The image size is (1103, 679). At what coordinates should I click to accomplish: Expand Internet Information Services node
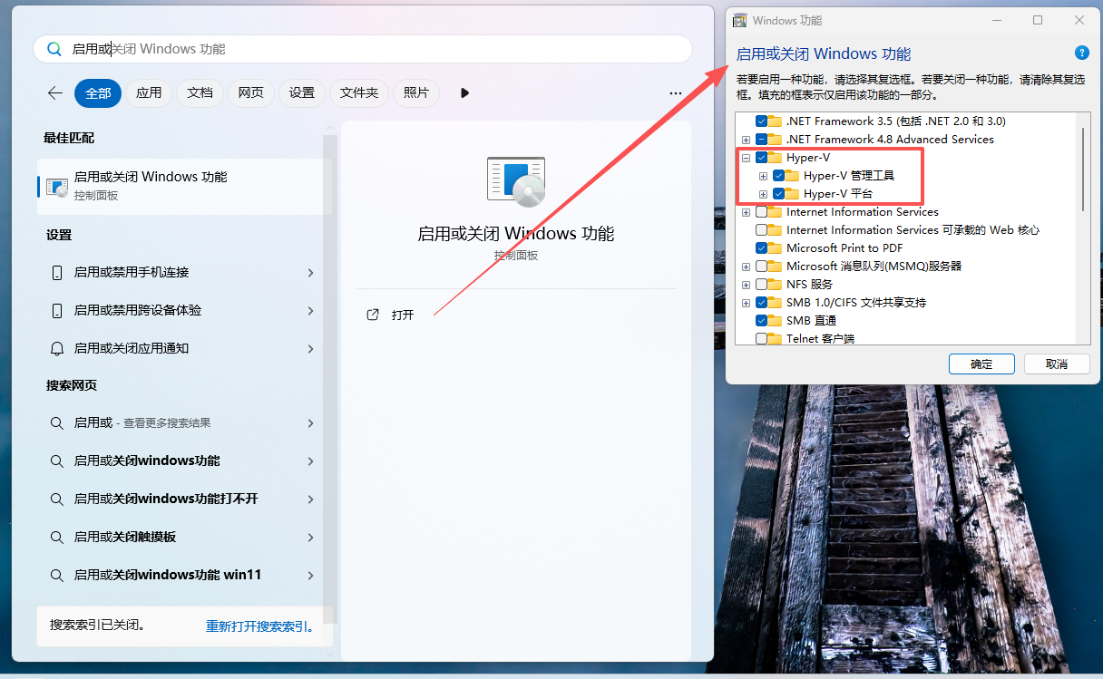pos(746,212)
